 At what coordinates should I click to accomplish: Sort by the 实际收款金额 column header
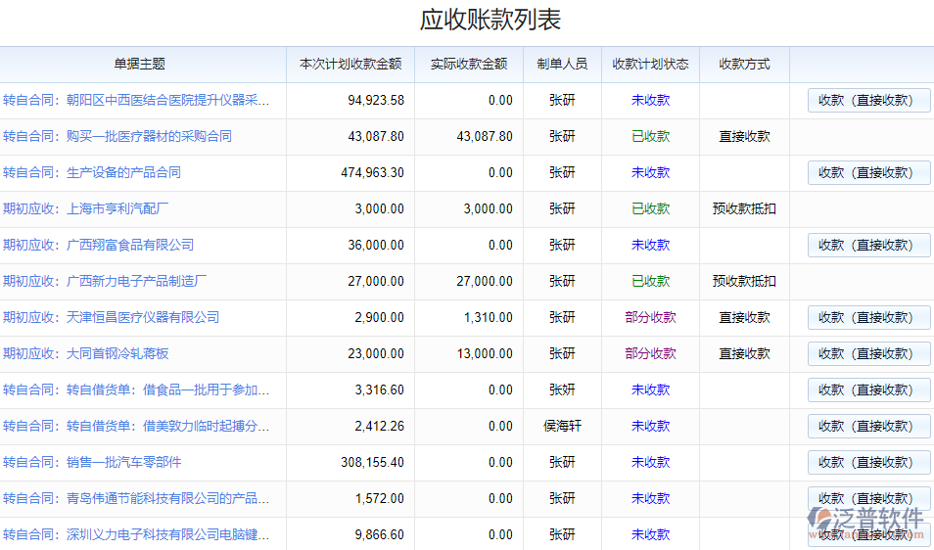tap(469, 65)
